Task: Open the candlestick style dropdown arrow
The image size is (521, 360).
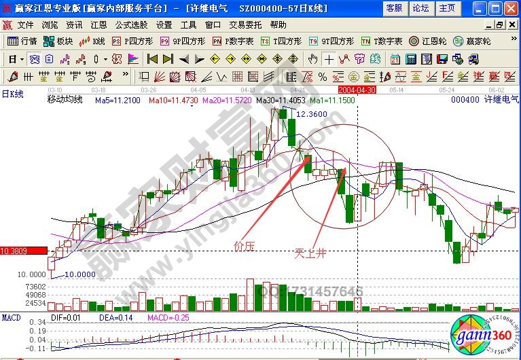Action: (105, 58)
